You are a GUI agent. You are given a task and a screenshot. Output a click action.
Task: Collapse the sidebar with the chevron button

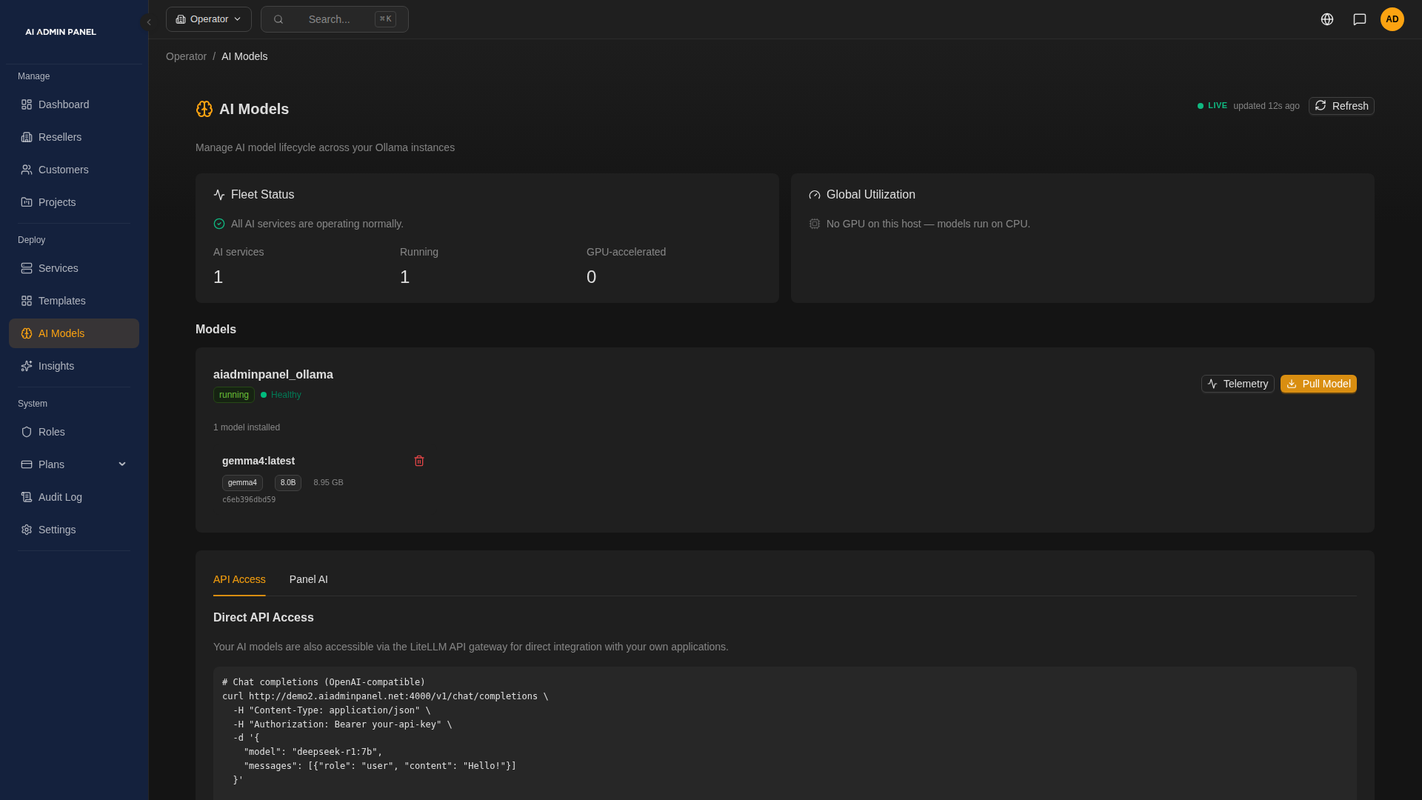(148, 22)
